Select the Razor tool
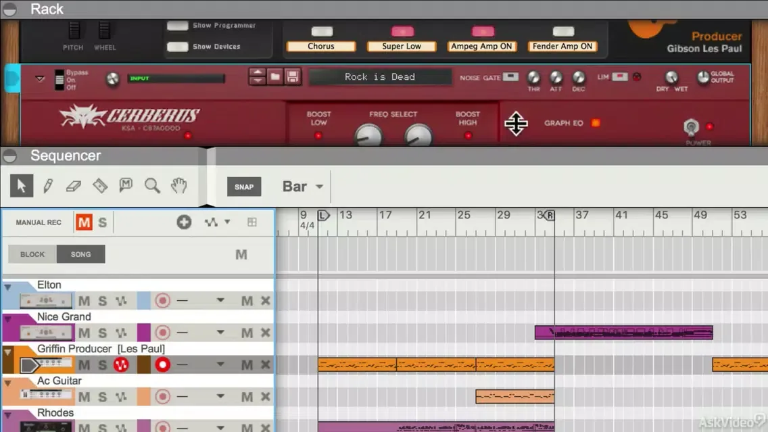Image resolution: width=768 pixels, height=432 pixels. pyautogui.click(x=100, y=186)
